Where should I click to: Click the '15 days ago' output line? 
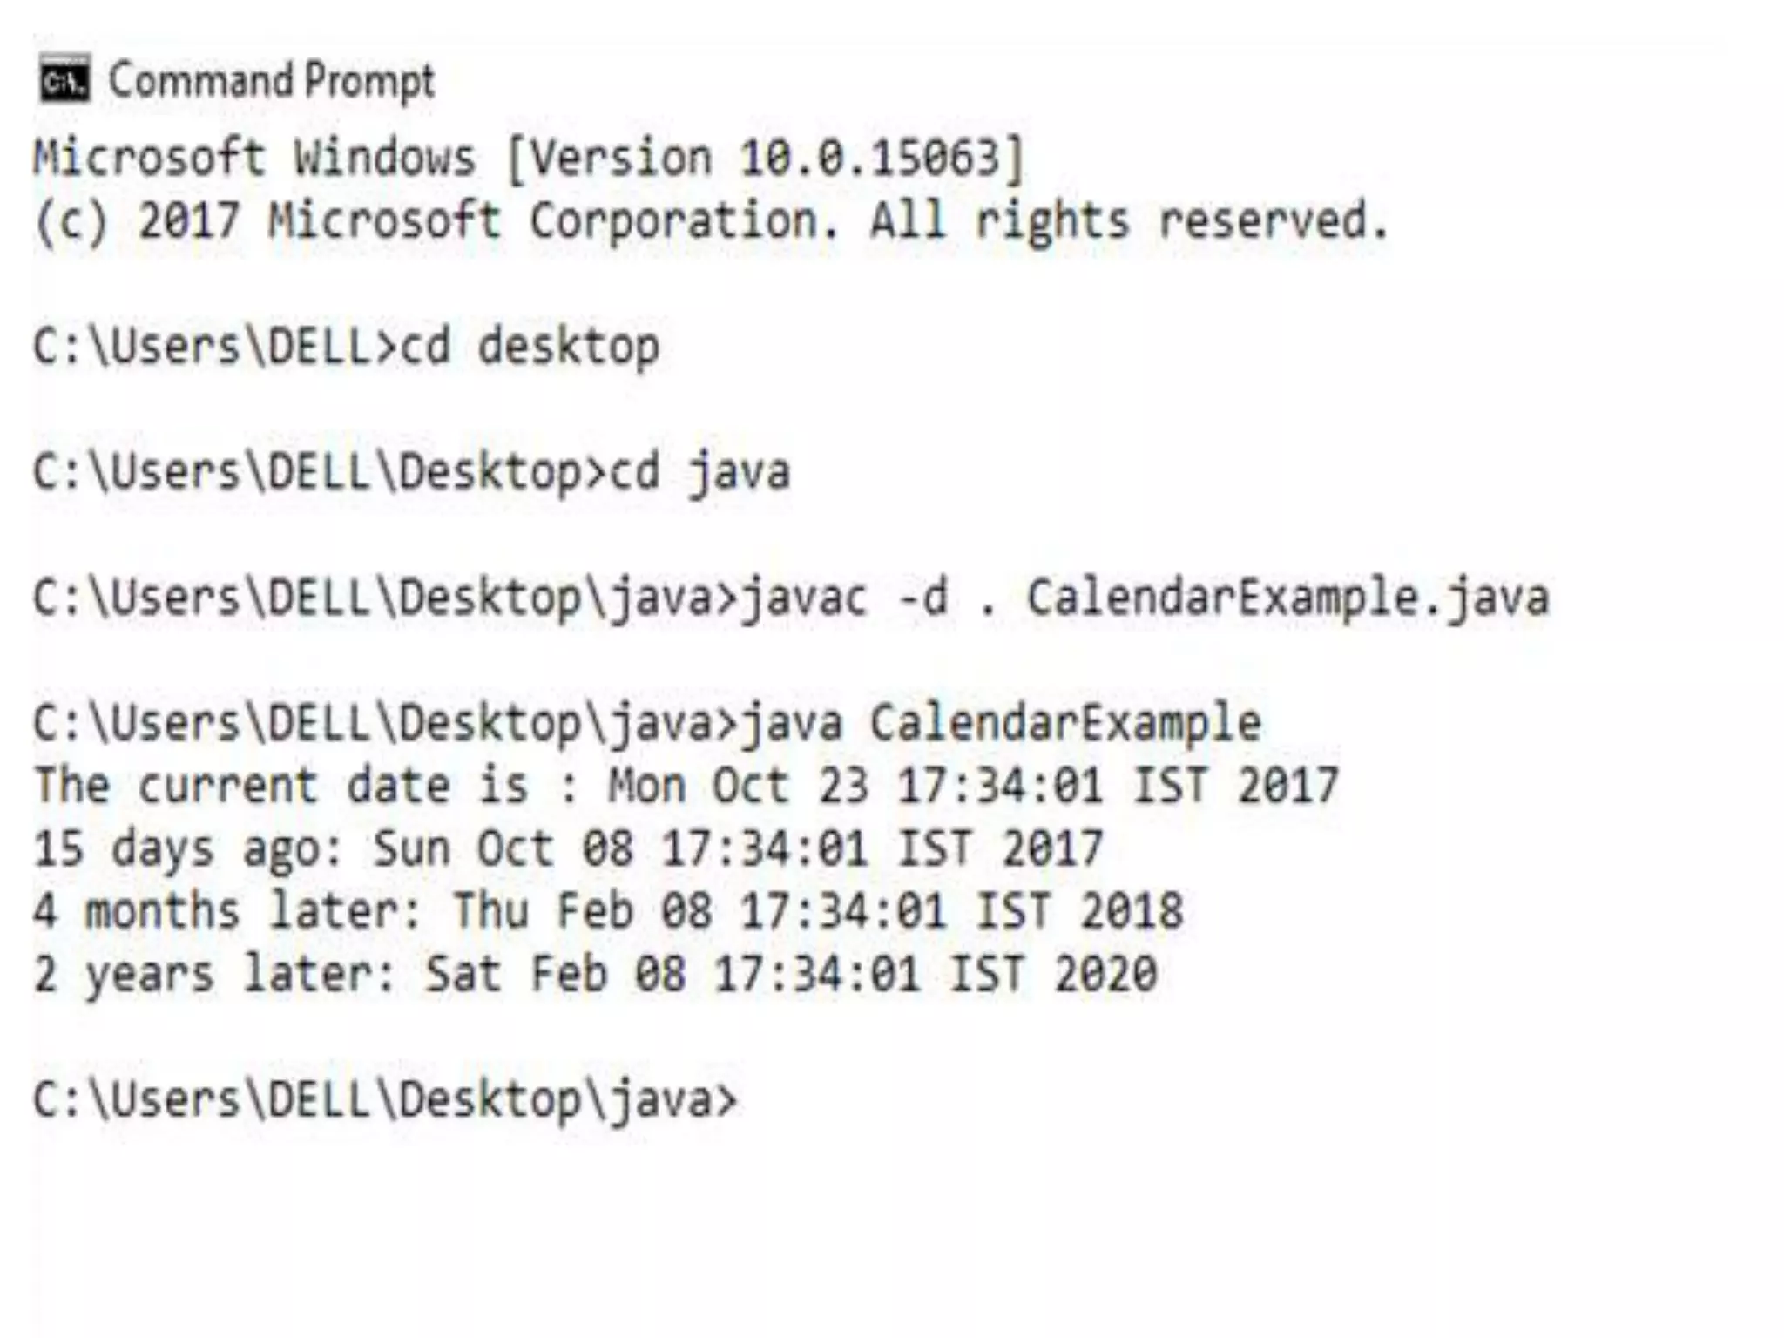point(568,849)
